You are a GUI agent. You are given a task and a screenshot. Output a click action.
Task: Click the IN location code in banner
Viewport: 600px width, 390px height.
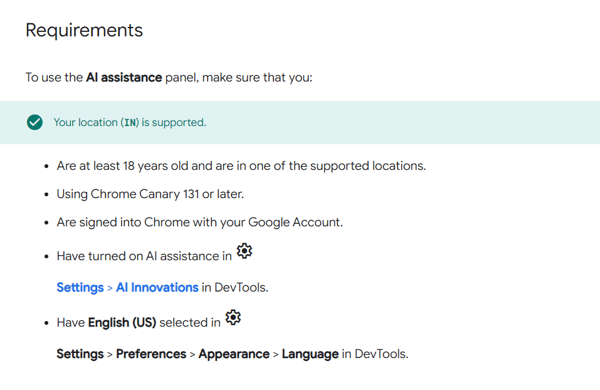tap(130, 123)
